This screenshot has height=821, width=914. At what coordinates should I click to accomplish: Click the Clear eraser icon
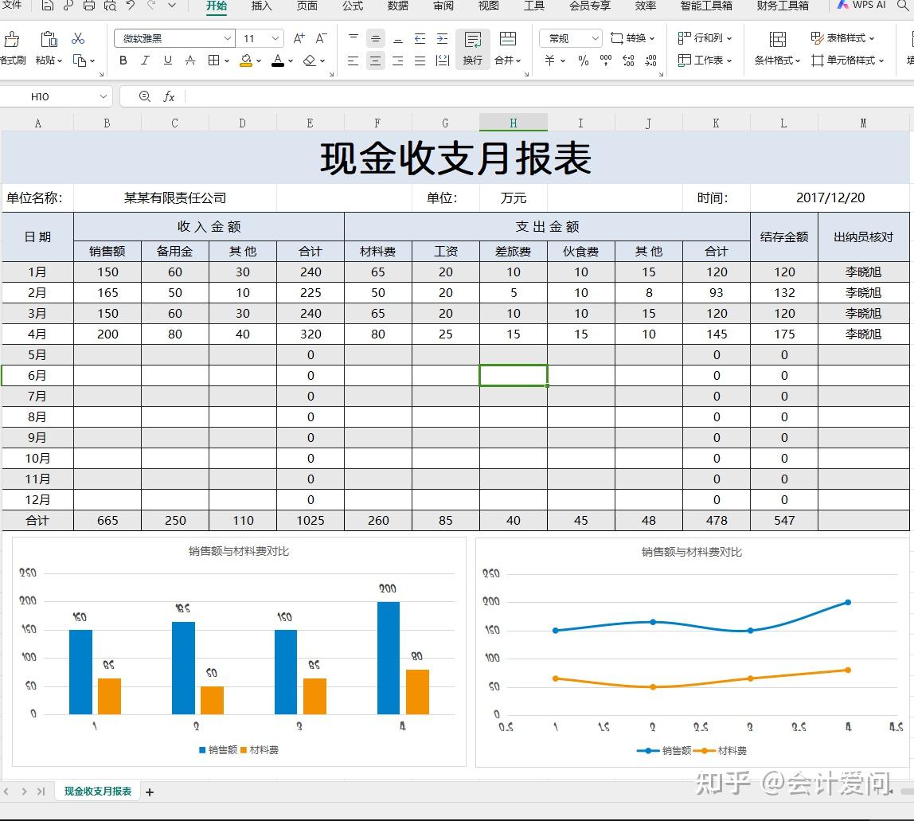point(310,60)
